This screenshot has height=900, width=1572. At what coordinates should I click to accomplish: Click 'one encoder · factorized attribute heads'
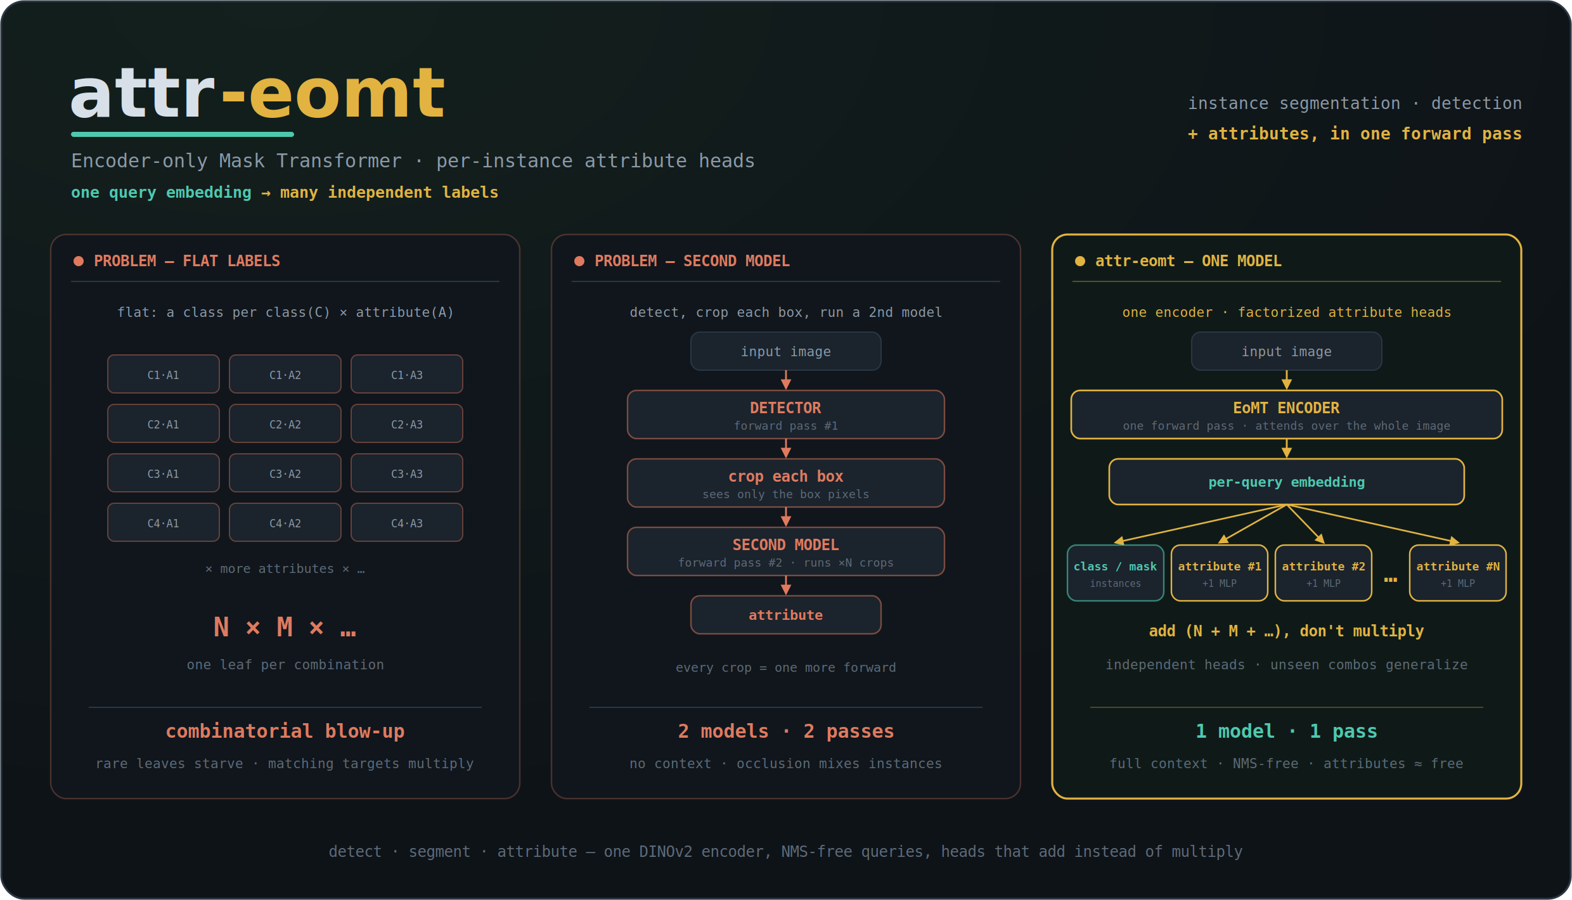point(1287,312)
